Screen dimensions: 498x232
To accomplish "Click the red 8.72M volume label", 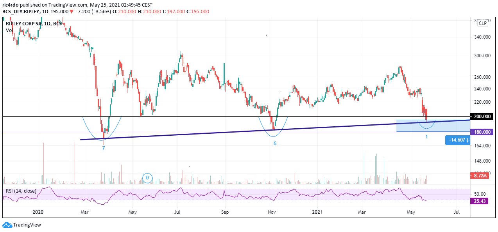I will tap(480, 177).
